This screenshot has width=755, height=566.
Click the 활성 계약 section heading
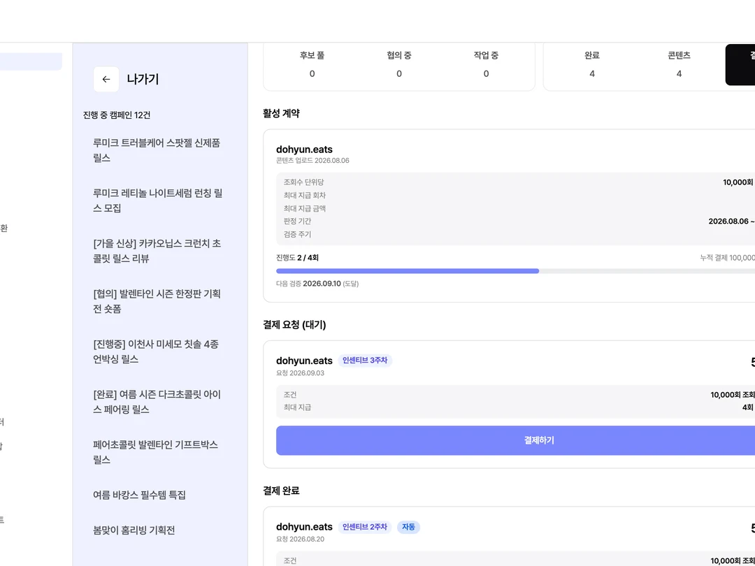coord(281,114)
